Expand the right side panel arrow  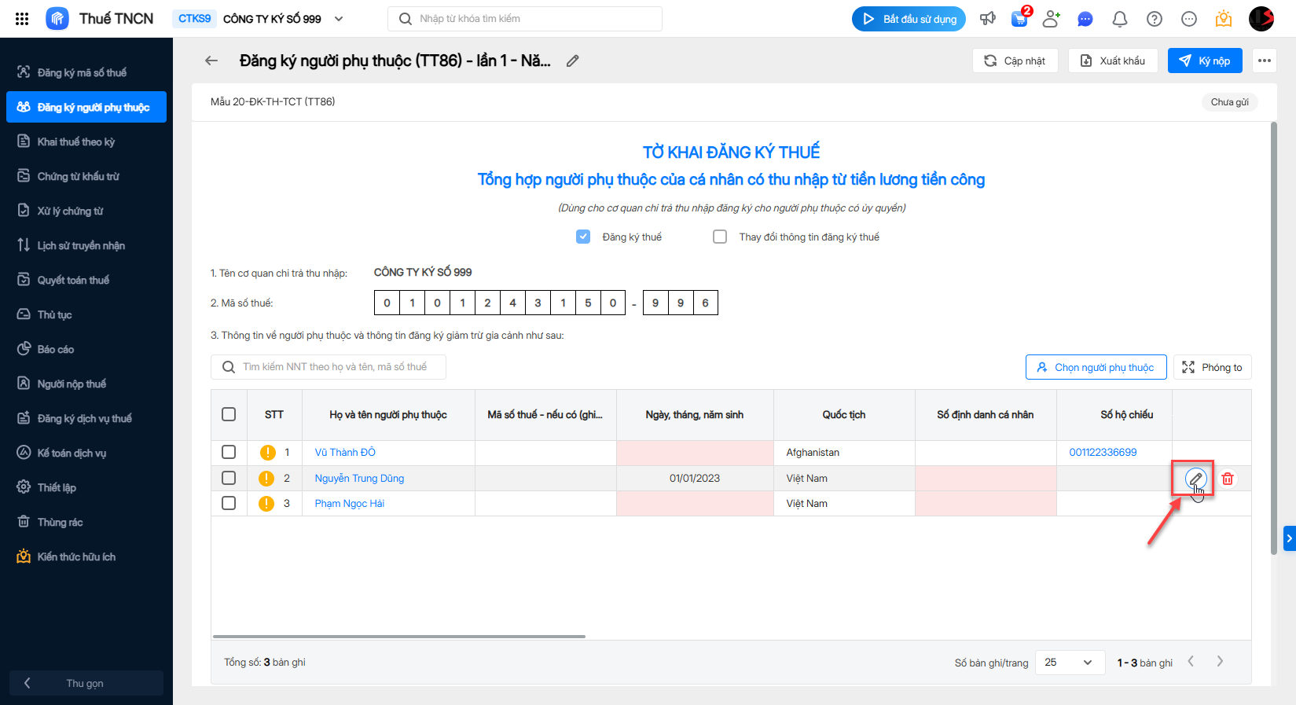point(1290,538)
